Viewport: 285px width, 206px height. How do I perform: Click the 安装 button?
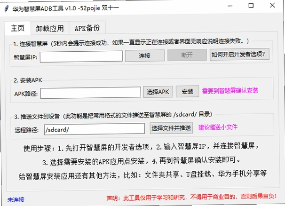point(187,91)
